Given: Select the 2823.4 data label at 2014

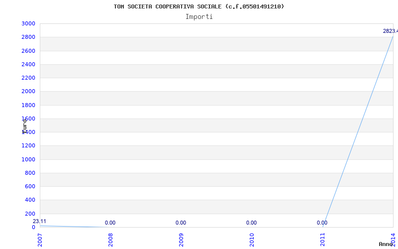Looking at the screenshot, I should [x=391, y=31].
